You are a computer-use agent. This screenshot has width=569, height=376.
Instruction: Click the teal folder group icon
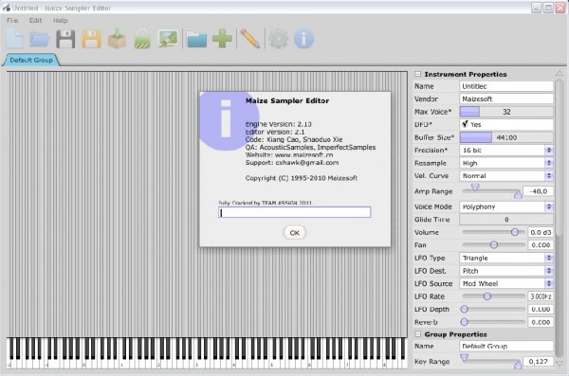[197, 39]
